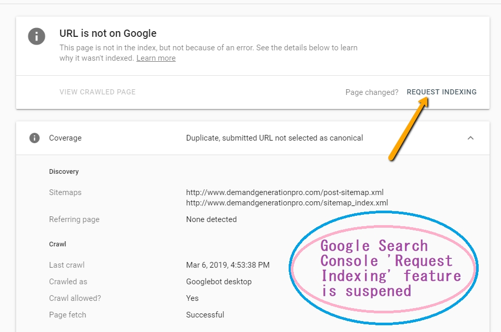
Task: Select the Crawl section heading
Action: [58, 244]
